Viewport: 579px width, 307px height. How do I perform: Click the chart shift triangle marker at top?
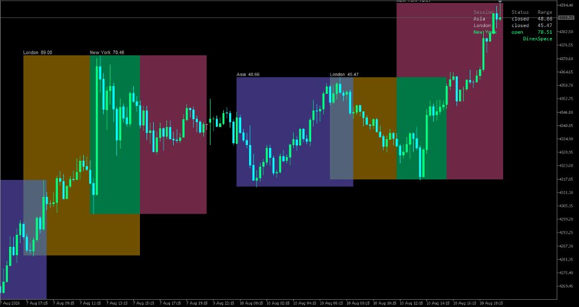[x=500, y=2]
